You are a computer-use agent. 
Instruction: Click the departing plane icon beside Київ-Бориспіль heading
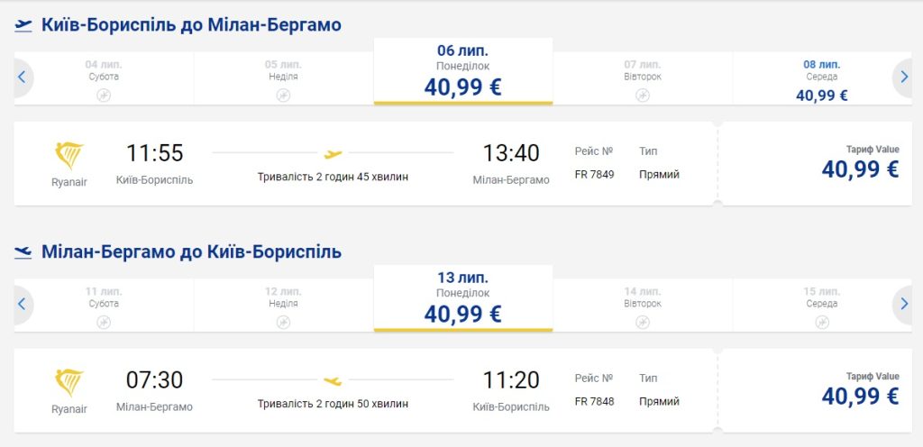tap(23, 25)
